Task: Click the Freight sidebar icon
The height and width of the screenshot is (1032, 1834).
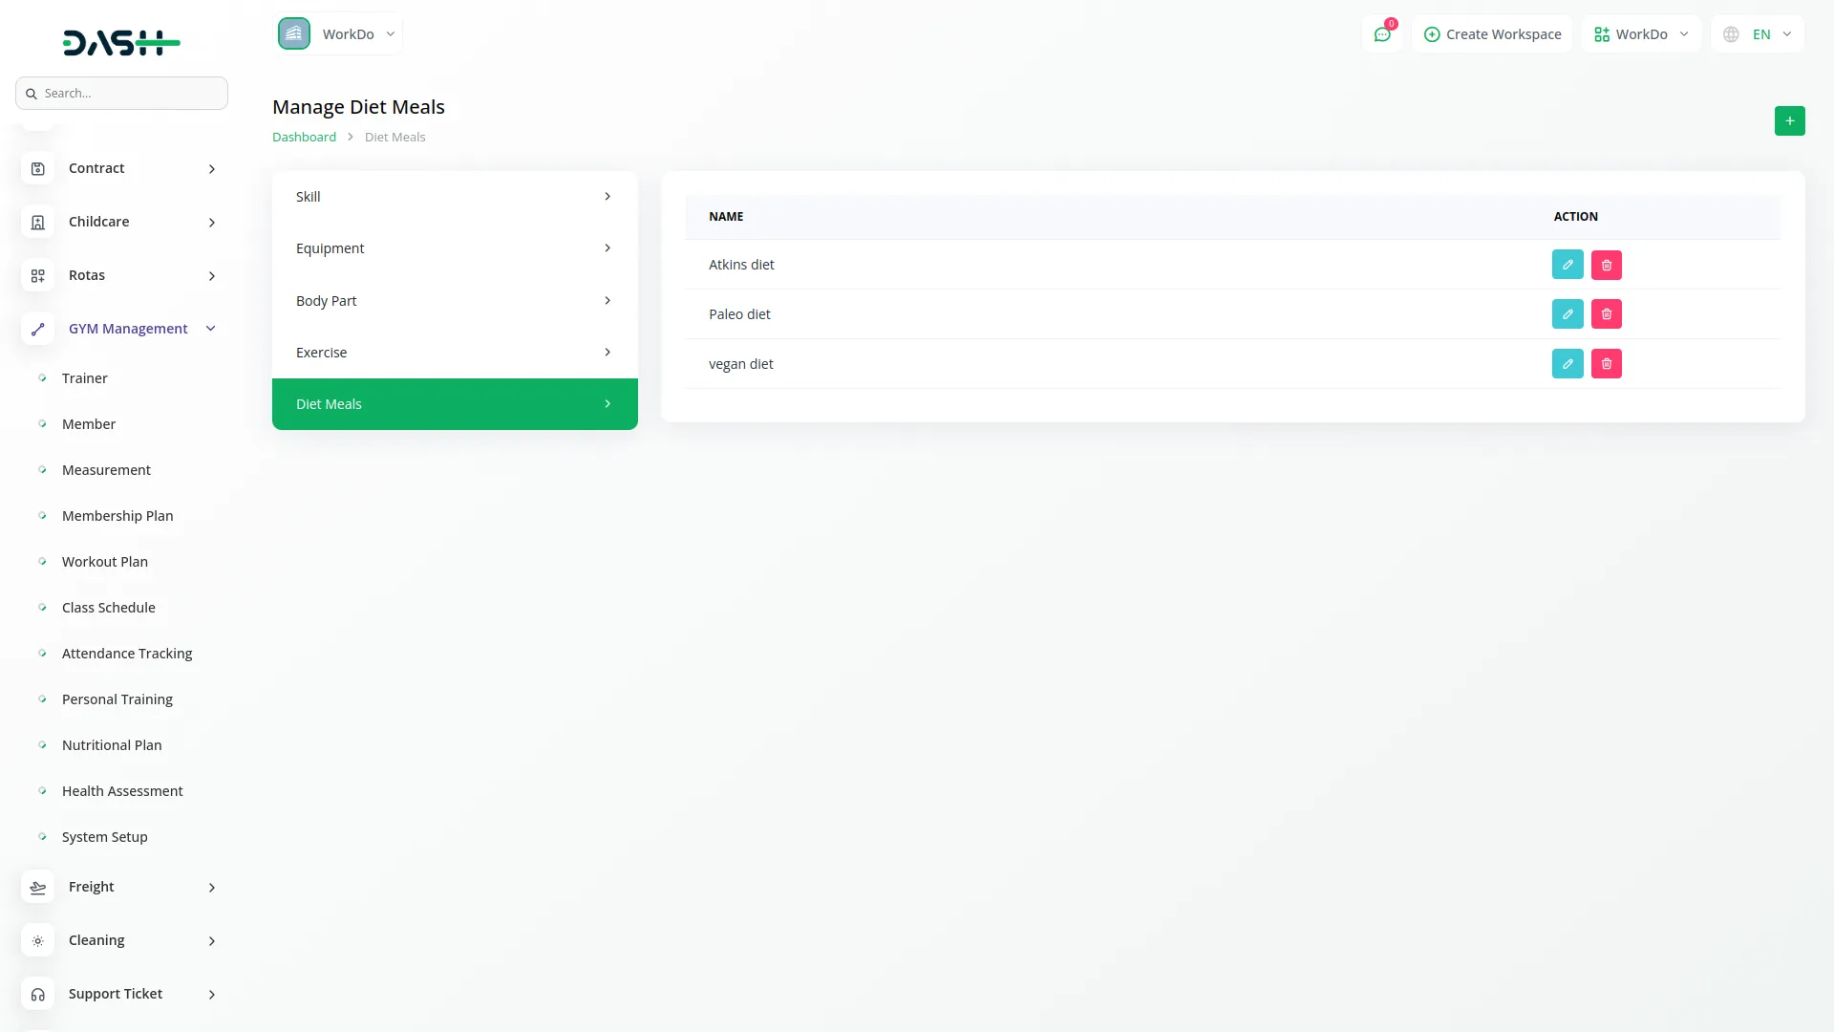Action: click(x=37, y=888)
